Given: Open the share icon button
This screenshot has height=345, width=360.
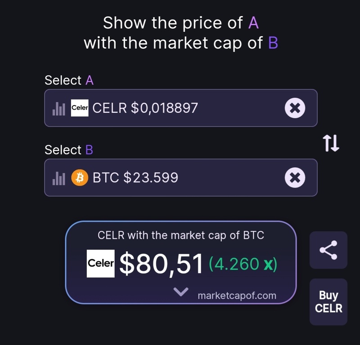Looking at the screenshot, I should tap(328, 250).
